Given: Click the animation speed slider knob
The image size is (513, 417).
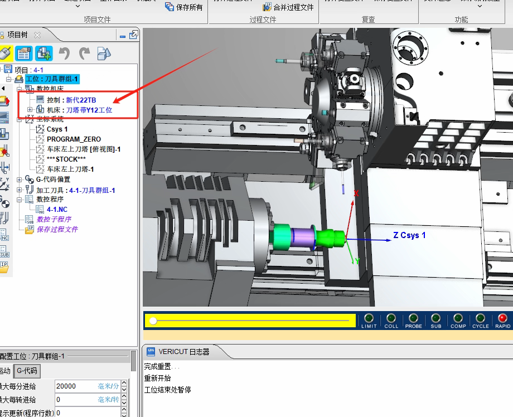Looking at the screenshot, I should click(x=153, y=321).
